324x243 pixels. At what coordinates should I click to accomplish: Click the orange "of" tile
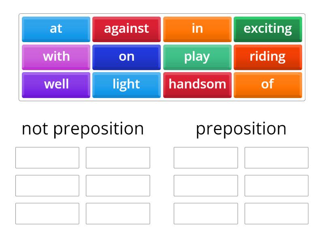tap(268, 84)
